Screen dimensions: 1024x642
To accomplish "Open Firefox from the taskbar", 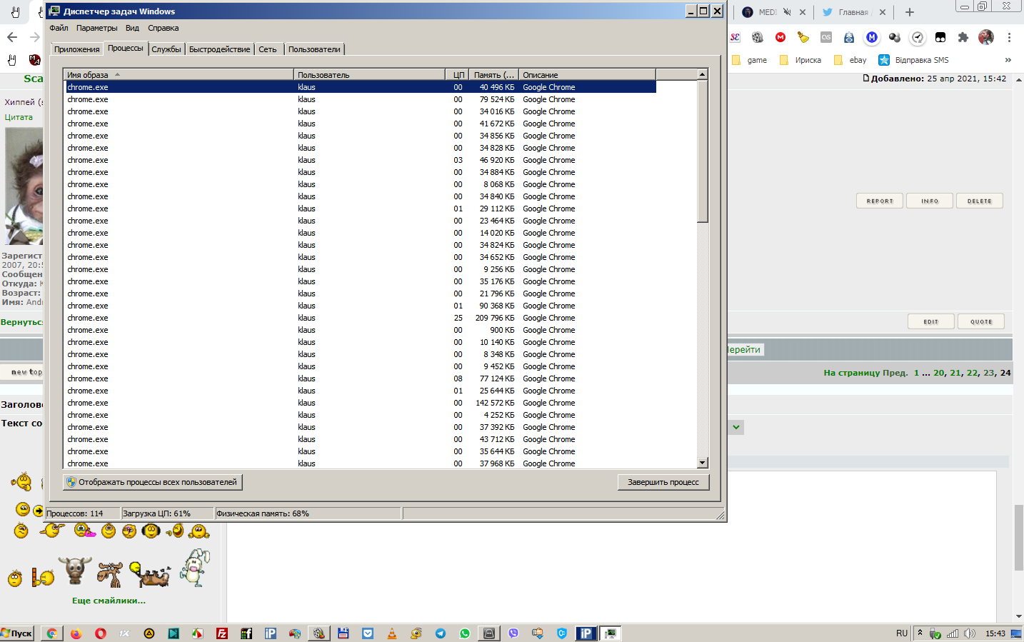I will [76, 633].
